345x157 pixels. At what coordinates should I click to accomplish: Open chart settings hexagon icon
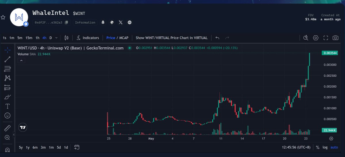tap(316, 38)
